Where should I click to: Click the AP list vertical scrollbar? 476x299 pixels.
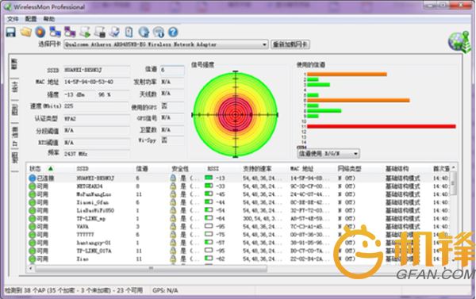(453, 184)
